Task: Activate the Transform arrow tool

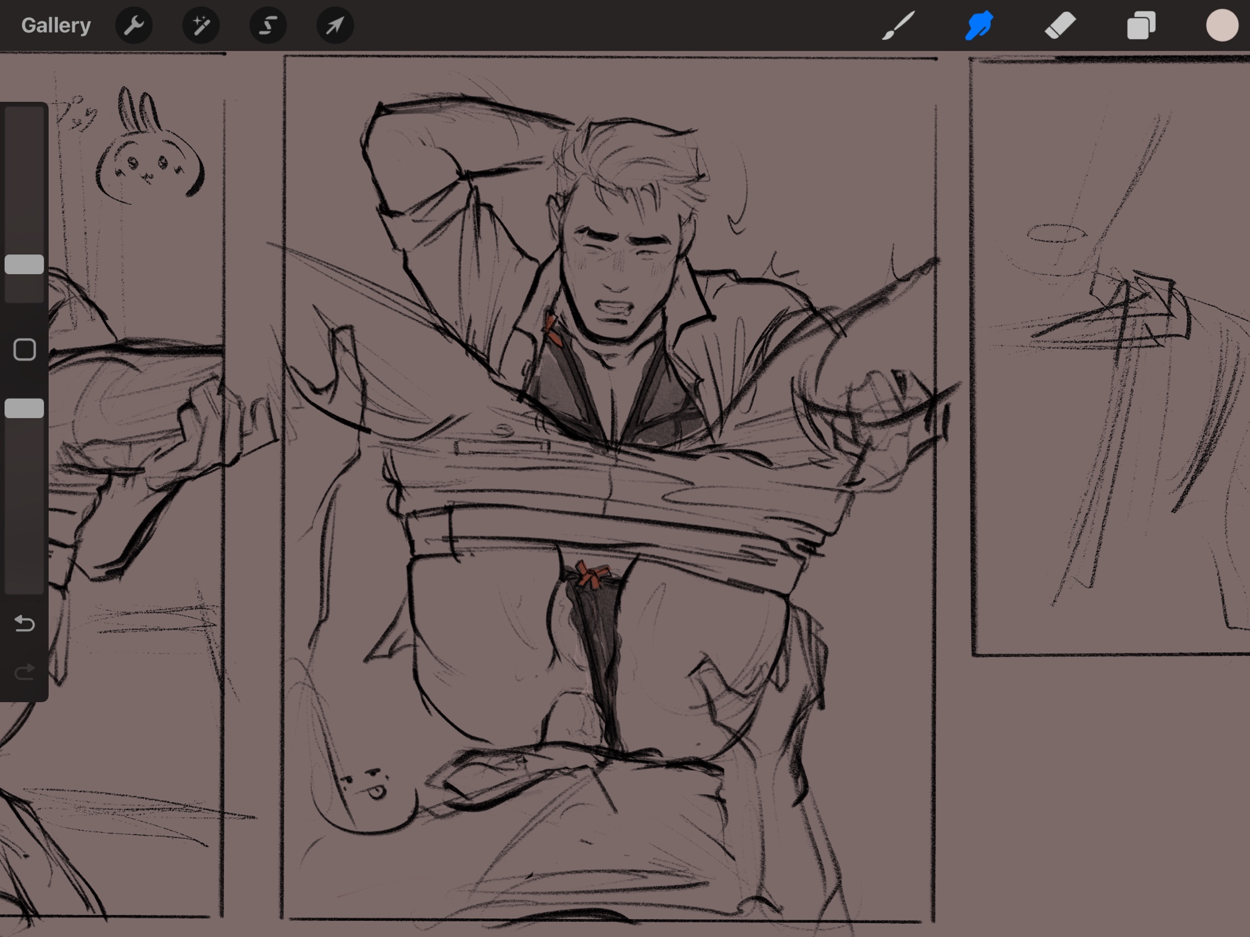Action: click(335, 26)
